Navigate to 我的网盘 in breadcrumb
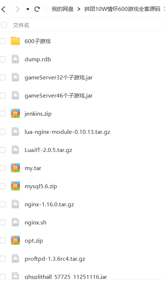The image size is (165, 285). (x=62, y=9)
